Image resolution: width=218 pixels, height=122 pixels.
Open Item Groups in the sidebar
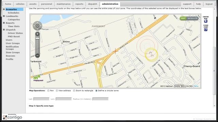click(13, 53)
